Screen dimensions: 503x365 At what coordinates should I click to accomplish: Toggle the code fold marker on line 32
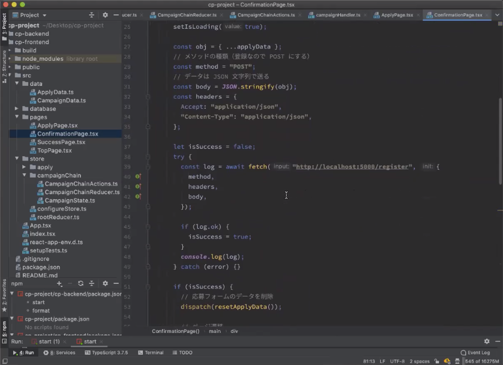click(x=148, y=97)
